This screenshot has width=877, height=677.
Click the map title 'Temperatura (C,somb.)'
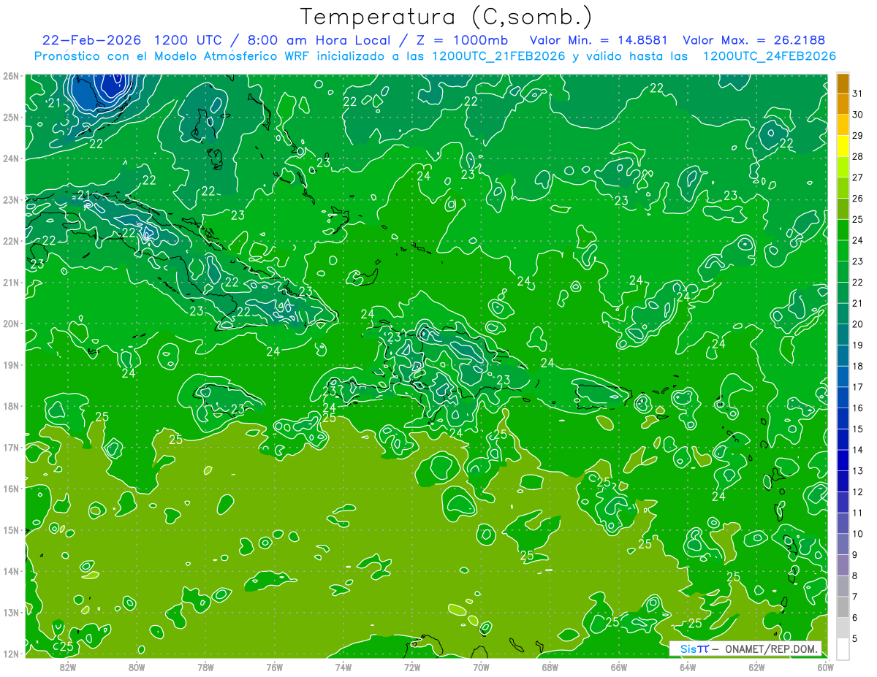point(446,18)
